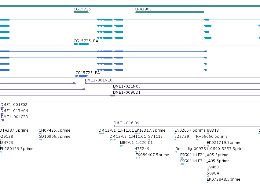Click the RH66660.5prime arrow glyph
Viewport: 260px width, 184px height.
[197, 140]
